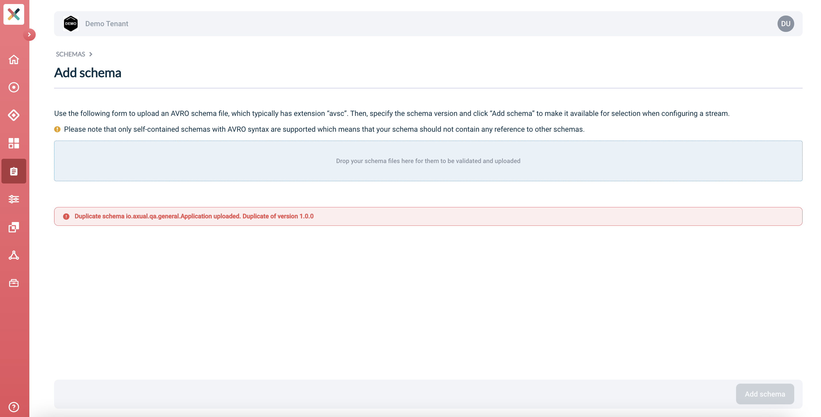This screenshot has width=821, height=417.
Task: Click the self-contained schemas note text
Action: [324, 129]
